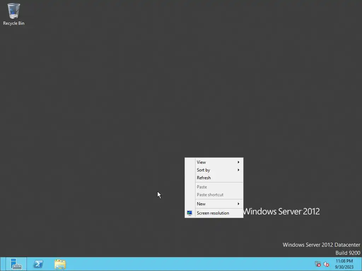
Task: Open the taskbar clock showing 11:08 PM
Action: coord(344,261)
